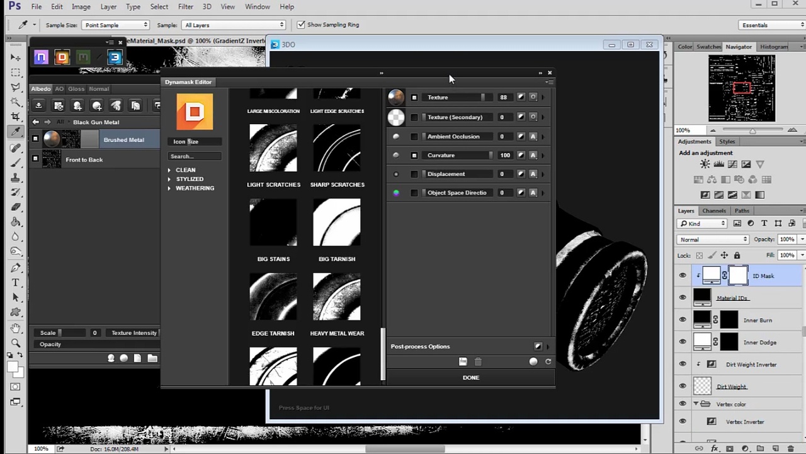Image resolution: width=806 pixels, height=454 pixels.
Task: Switch to the Channels tab
Action: (x=714, y=211)
